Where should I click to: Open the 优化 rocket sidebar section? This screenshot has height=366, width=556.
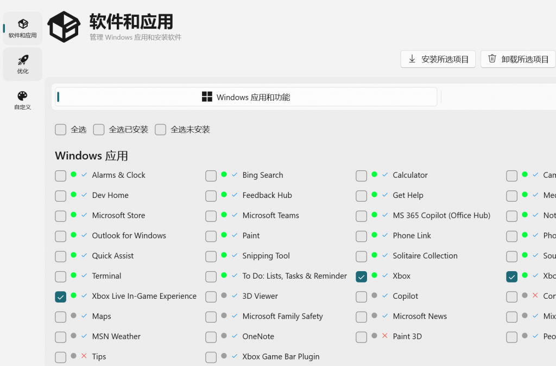[23, 64]
